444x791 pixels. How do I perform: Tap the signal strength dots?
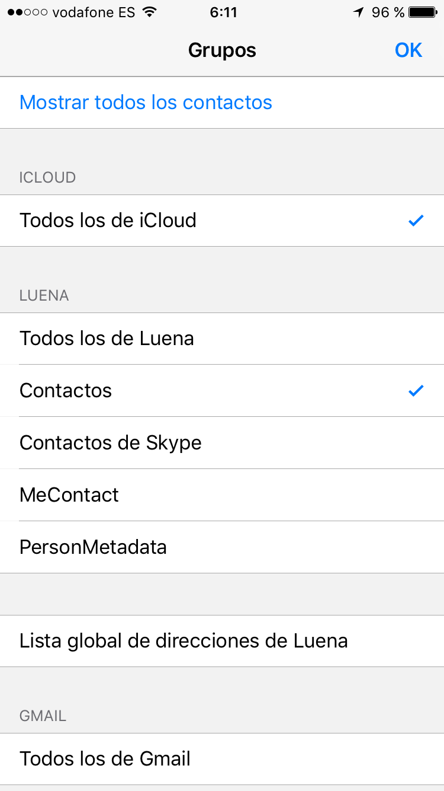pos(27,12)
